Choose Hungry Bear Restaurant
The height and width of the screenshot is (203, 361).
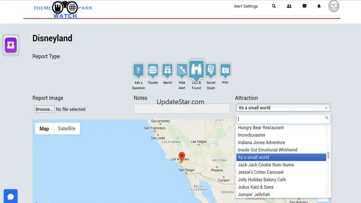tap(281, 128)
